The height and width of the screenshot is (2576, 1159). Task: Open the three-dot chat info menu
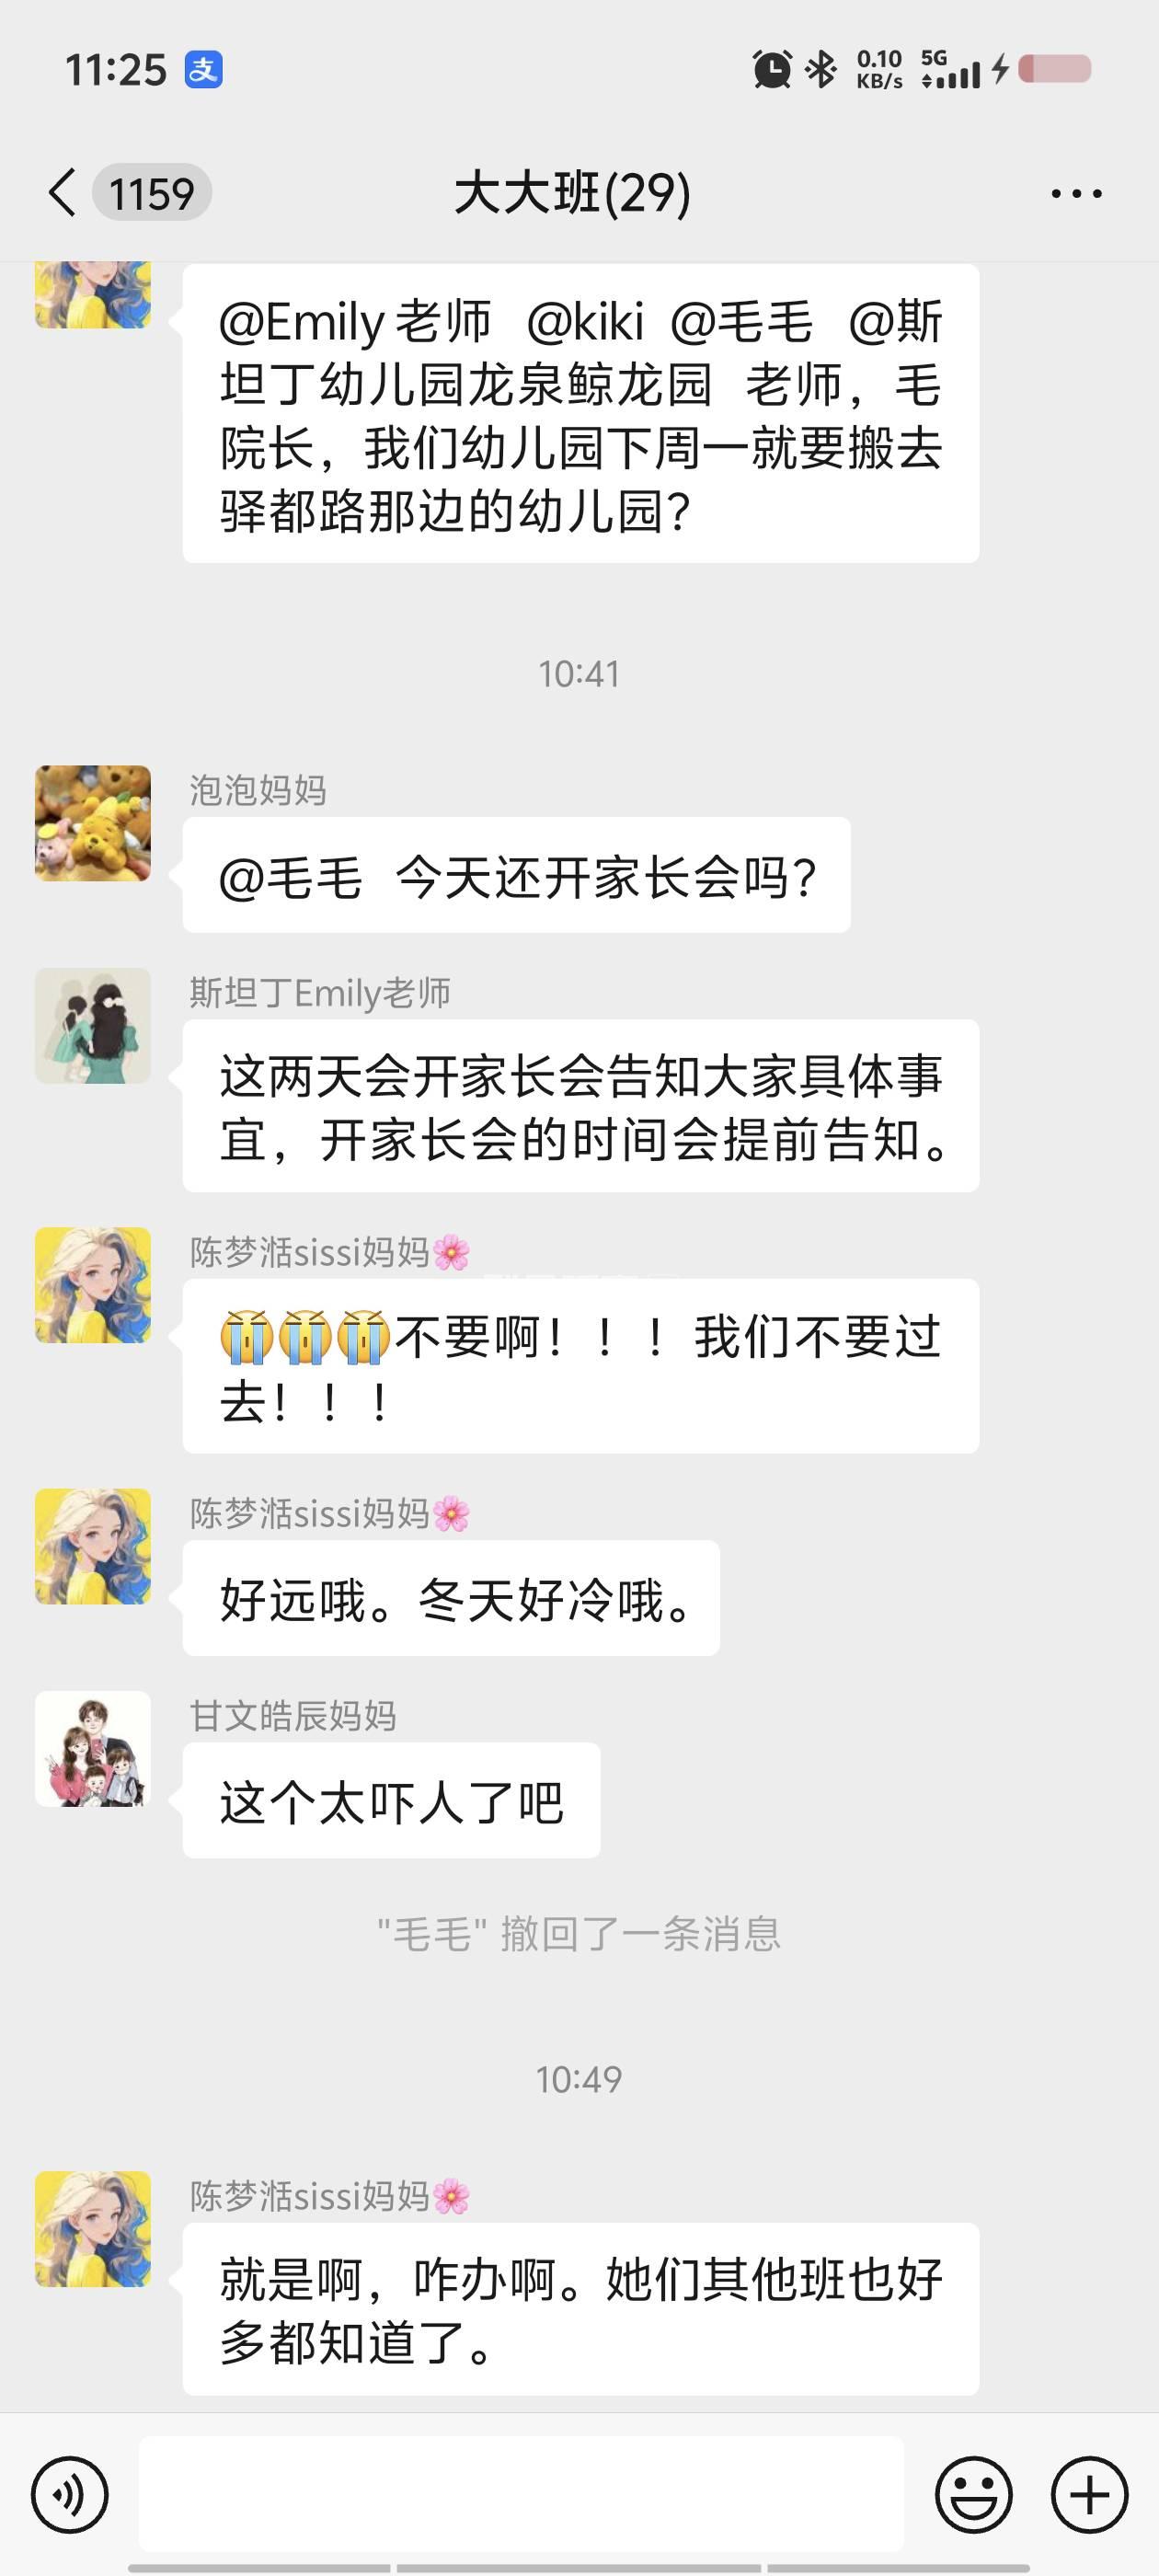[x=1076, y=193]
